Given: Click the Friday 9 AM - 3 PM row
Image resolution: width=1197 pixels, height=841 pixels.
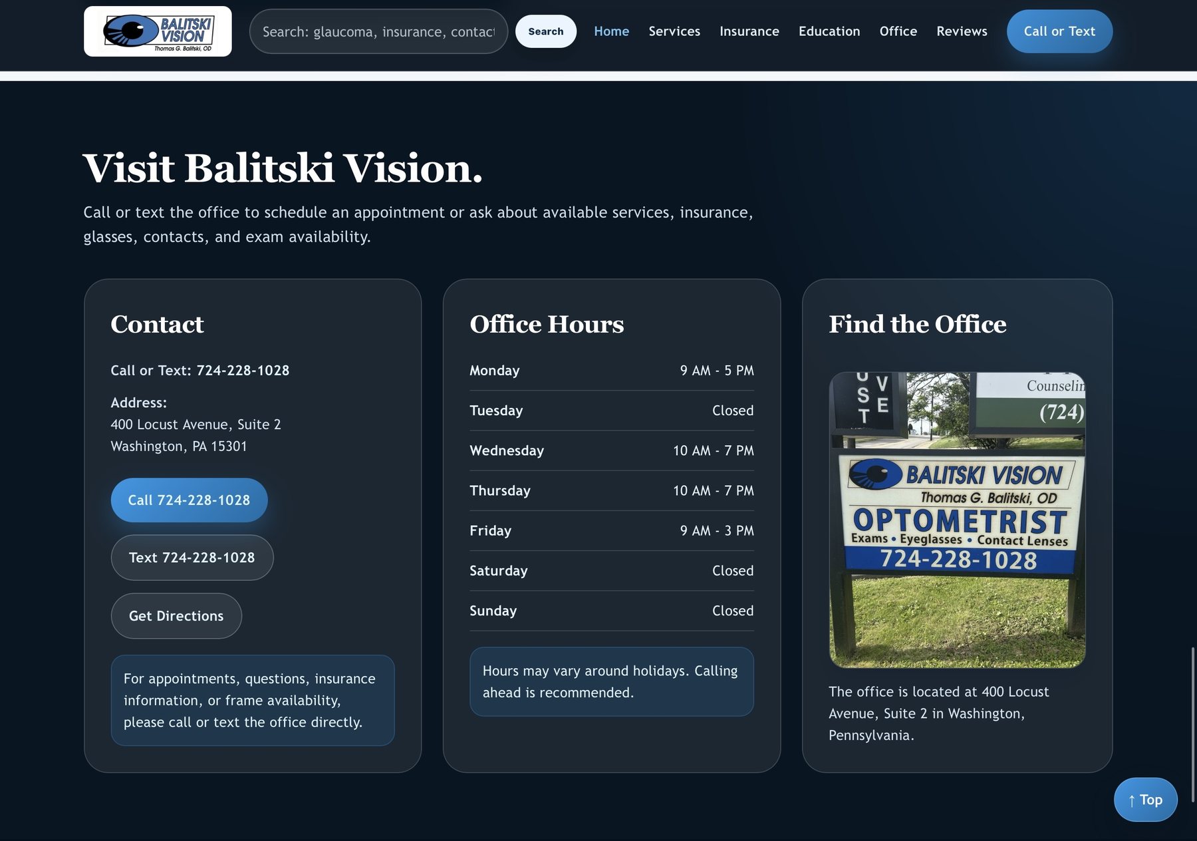Looking at the screenshot, I should pyautogui.click(x=611, y=530).
